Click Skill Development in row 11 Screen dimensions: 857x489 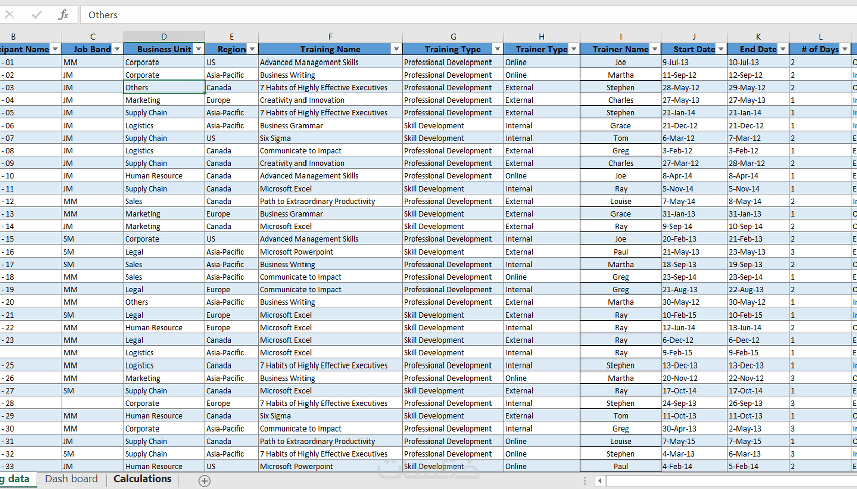click(x=453, y=189)
